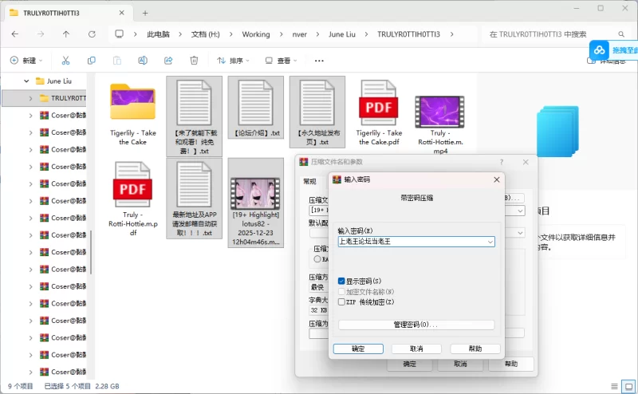Click the Copy icon in toolbar

coord(92,61)
